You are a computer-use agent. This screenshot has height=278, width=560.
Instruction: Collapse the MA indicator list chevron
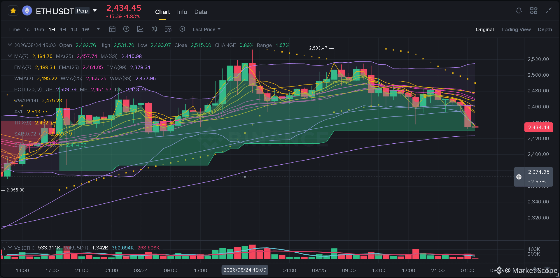(x=10, y=56)
